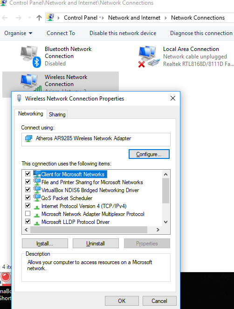The height and width of the screenshot is (309, 234).
Task: Click the Multiplexor Protocol item icon
Action: tap(36, 215)
